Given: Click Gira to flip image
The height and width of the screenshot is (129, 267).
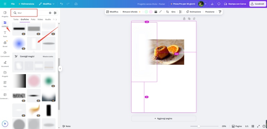Looking at the screenshot, I should [x=173, y=12].
